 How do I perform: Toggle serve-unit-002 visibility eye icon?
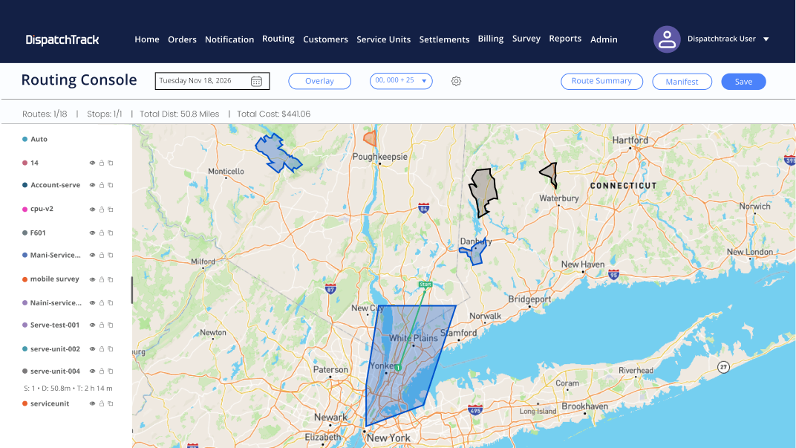92,349
